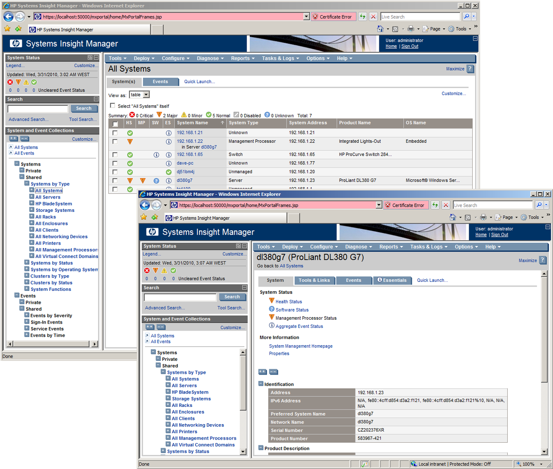Screen dimensions: 553x469
Task: Click home icon in front browser toolbar
Action: (453, 217)
